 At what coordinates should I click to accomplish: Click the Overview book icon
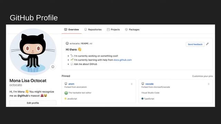tap(66, 30)
